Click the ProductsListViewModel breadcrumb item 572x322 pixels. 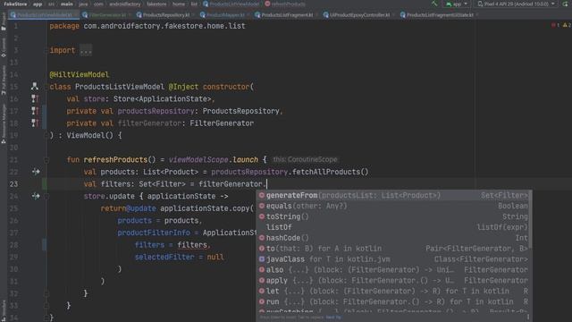[x=231, y=4]
